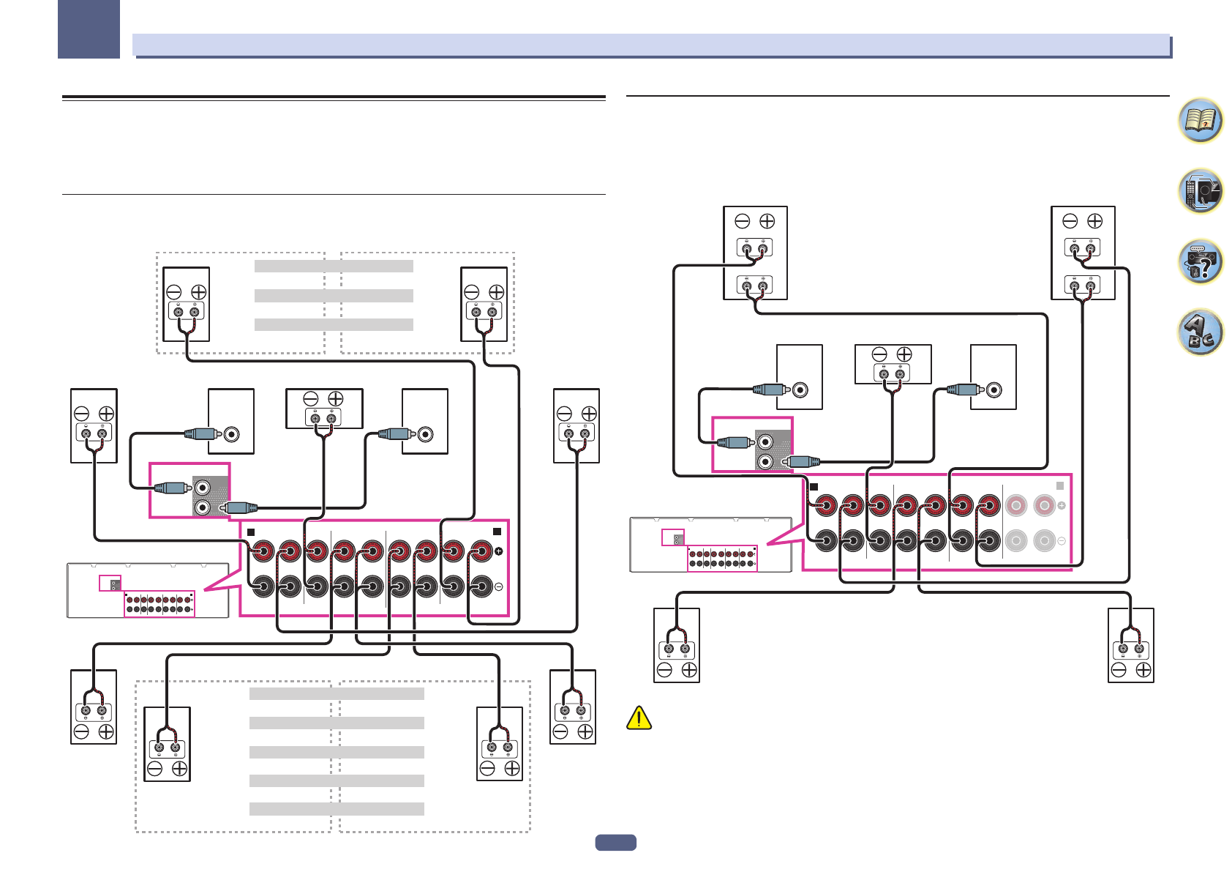Click the bottom-right surround speaker in right diagram
This screenshot has width=1232, height=872.
1131,645
